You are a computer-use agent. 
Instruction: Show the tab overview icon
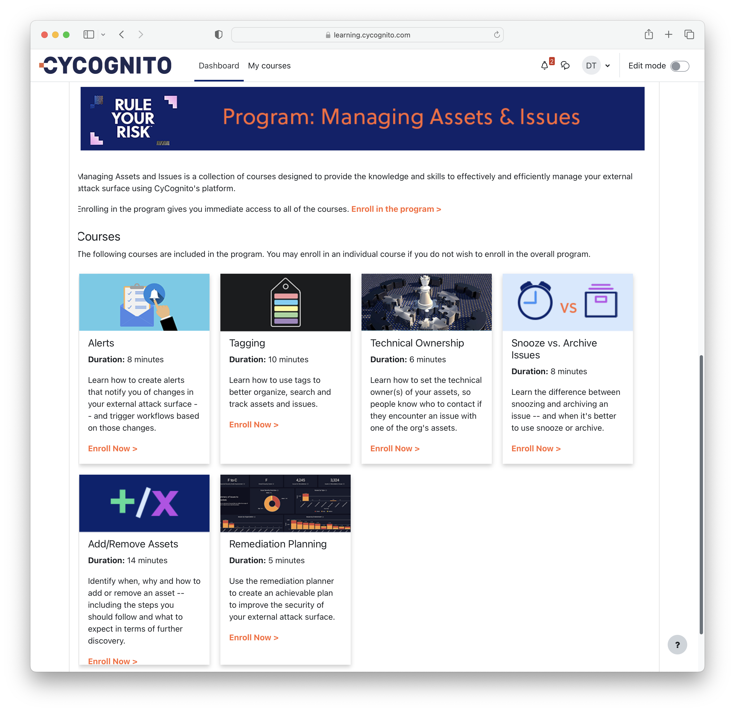689,35
